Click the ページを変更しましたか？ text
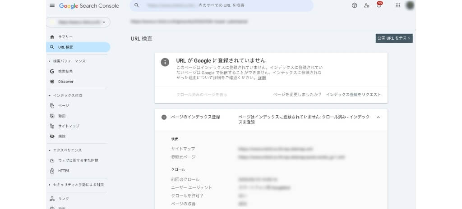Screen dimensions: 462x209 297,95
